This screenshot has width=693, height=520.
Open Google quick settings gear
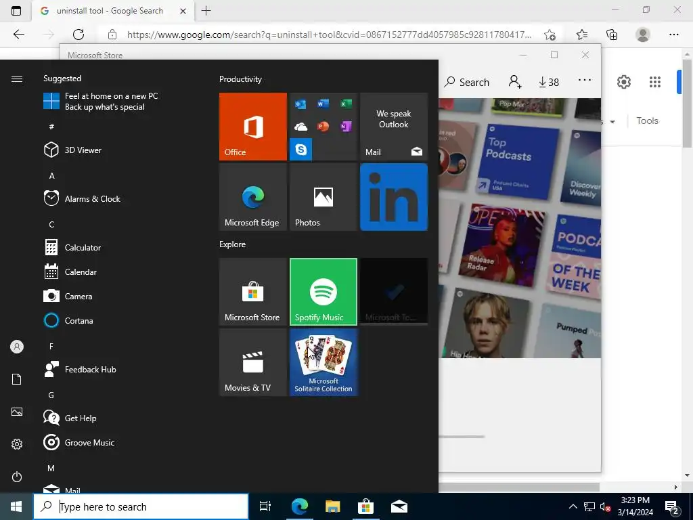tap(623, 82)
